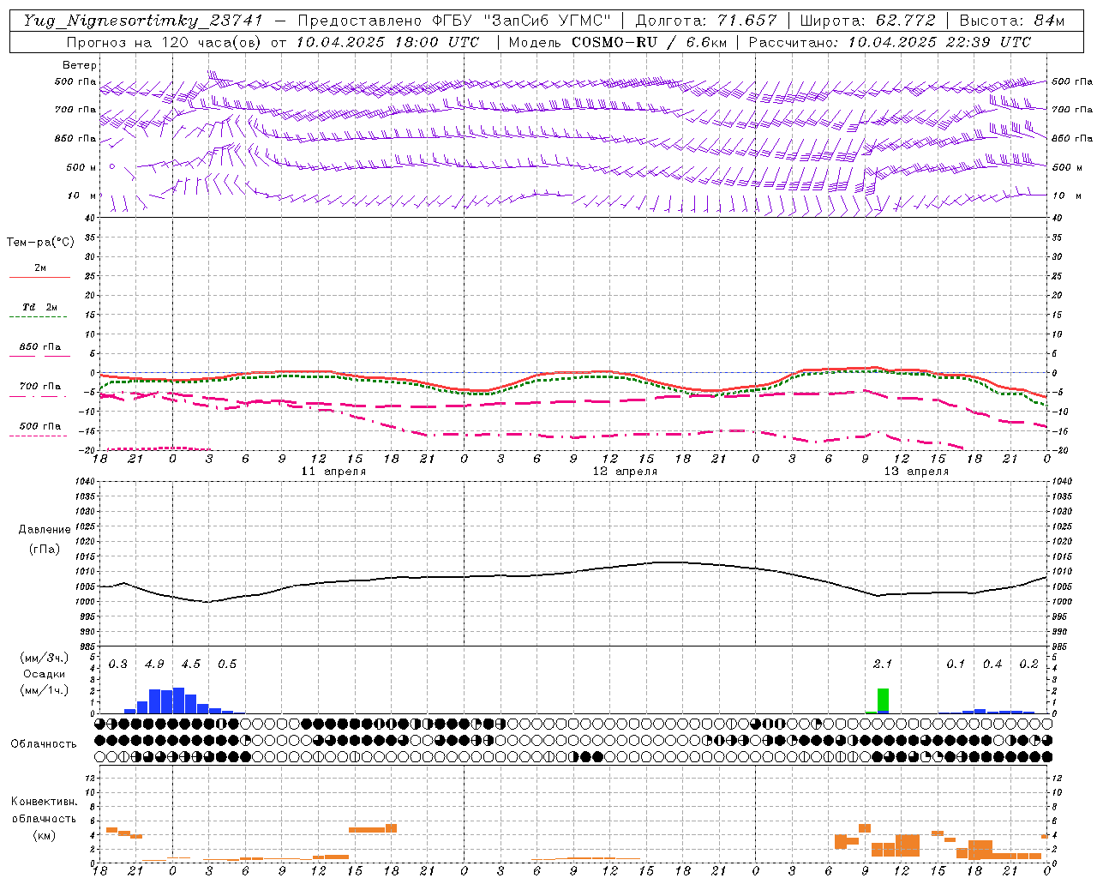1097x878 pixels.
Task: Click the 4.5 three-hour precipitation value
Action: pos(191,665)
